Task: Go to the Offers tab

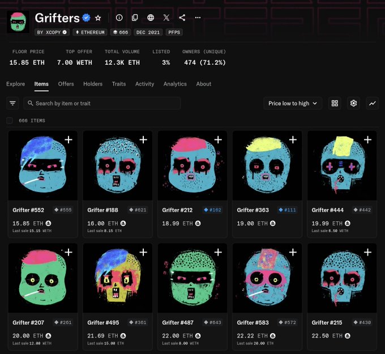Action: point(66,84)
